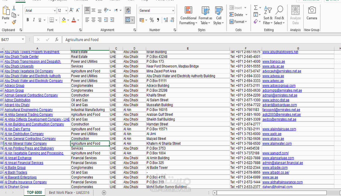
Task: Open the Alignment dialog launcher
Action: point(135,30)
